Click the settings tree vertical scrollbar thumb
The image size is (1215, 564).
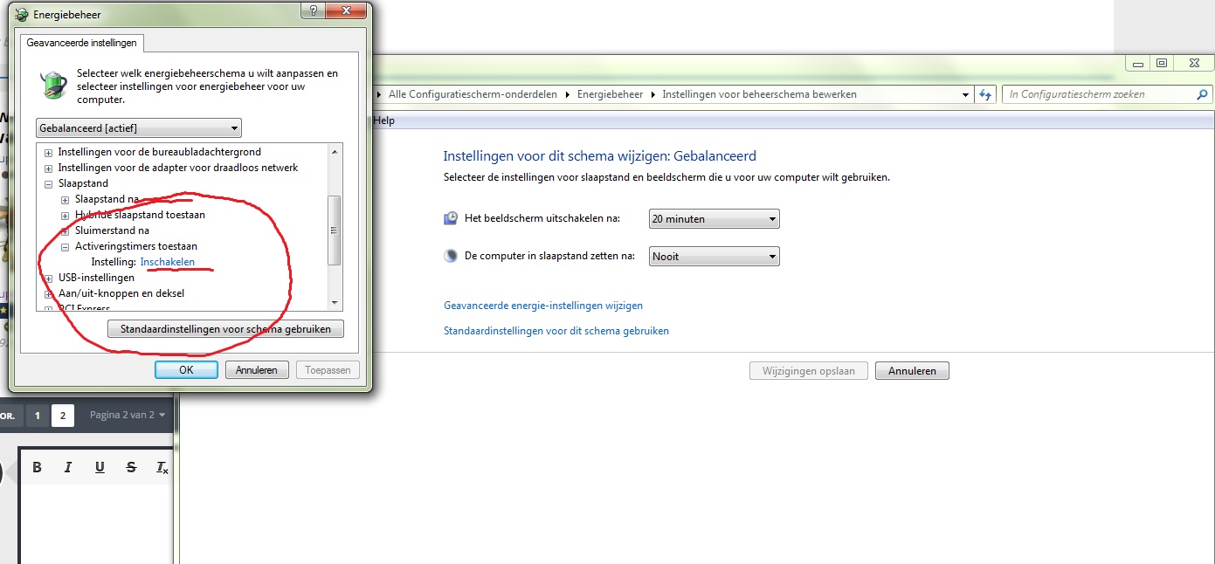pos(334,230)
